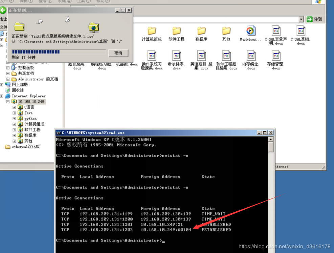Select the 共享文档 folder in tree

26,73
